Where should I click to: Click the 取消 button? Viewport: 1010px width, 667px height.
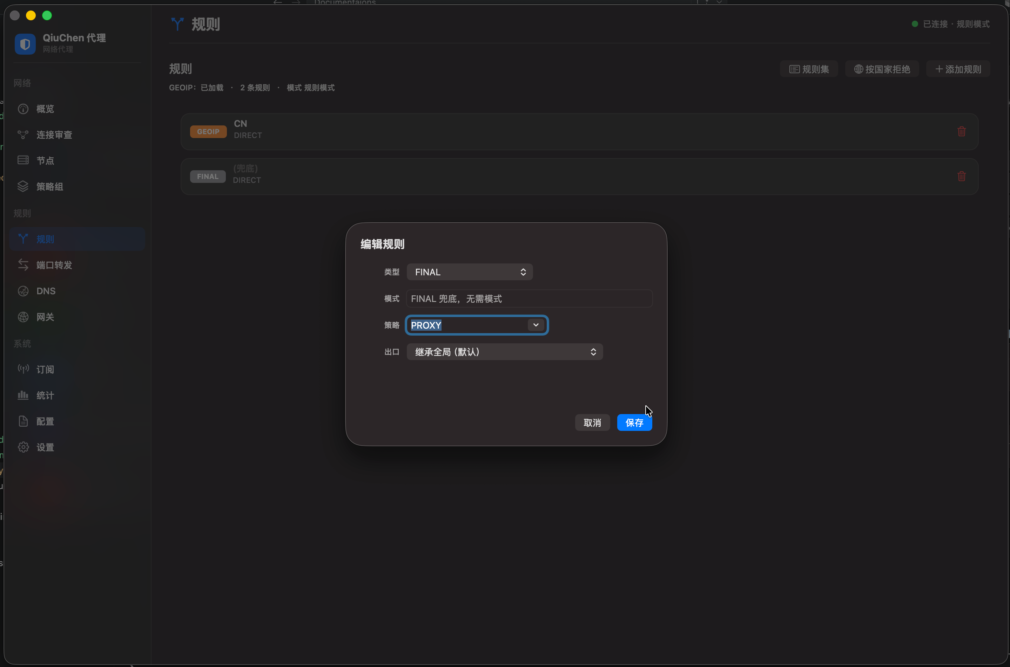tap(592, 422)
